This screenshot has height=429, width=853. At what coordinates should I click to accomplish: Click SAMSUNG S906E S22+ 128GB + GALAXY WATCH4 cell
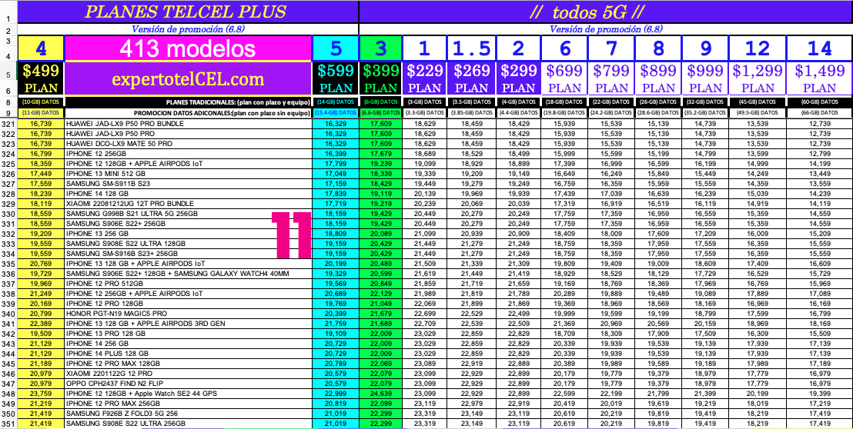tap(188, 273)
